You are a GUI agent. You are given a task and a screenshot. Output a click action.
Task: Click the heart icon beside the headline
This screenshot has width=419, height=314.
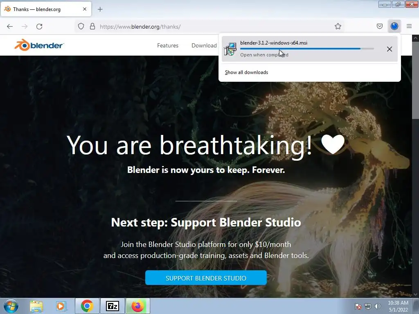coord(333,144)
